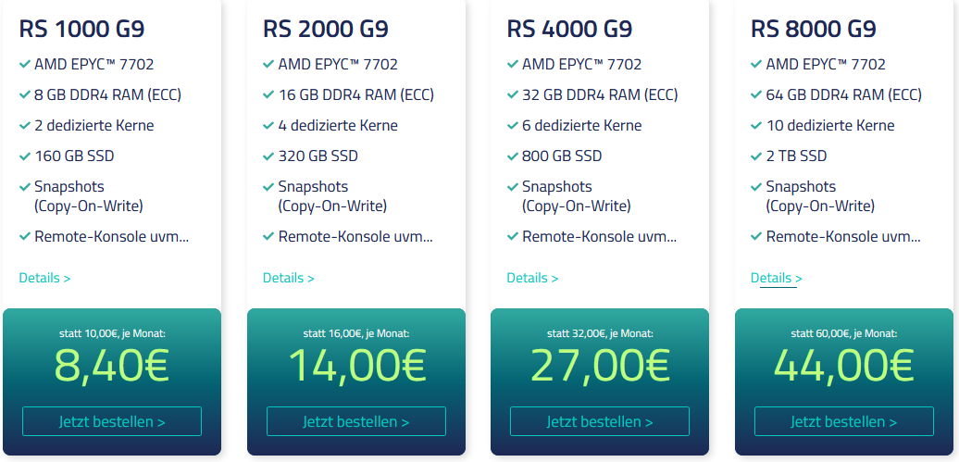The image size is (959, 462).
Task: Click the 14,00€ monthly price
Action: (356, 365)
